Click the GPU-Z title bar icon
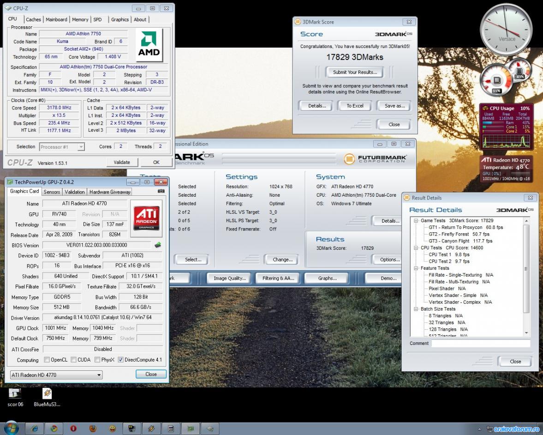 click(x=10, y=182)
